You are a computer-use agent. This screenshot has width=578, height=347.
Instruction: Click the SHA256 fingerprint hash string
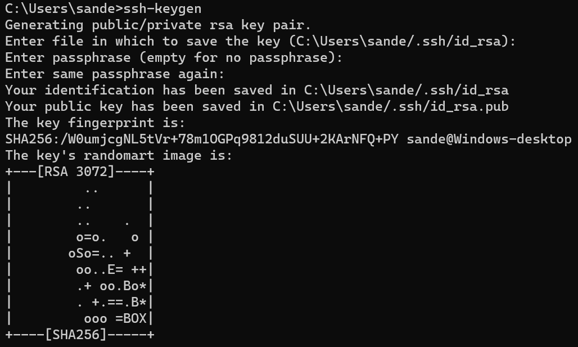[x=202, y=139]
